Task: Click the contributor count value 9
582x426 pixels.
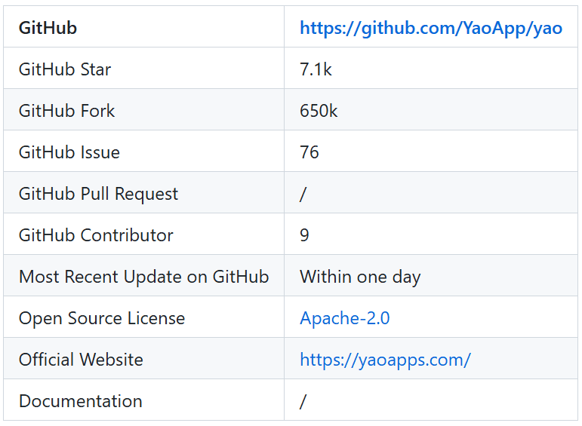Action: coord(304,235)
